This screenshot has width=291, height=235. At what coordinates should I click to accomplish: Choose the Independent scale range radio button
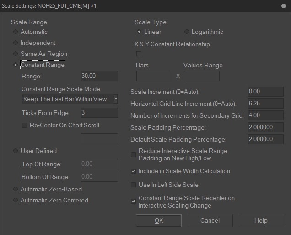pos(16,43)
